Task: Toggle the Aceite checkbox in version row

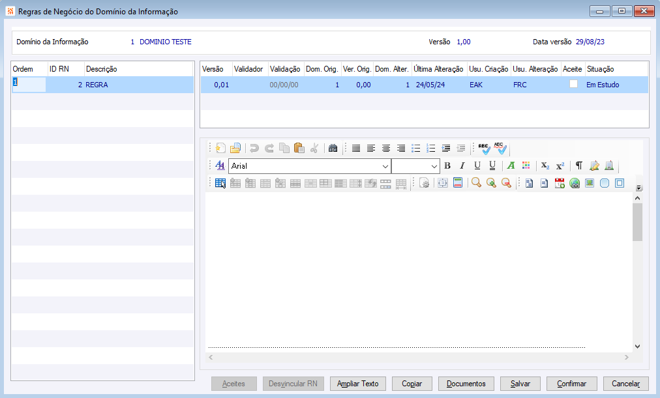Action: point(573,84)
